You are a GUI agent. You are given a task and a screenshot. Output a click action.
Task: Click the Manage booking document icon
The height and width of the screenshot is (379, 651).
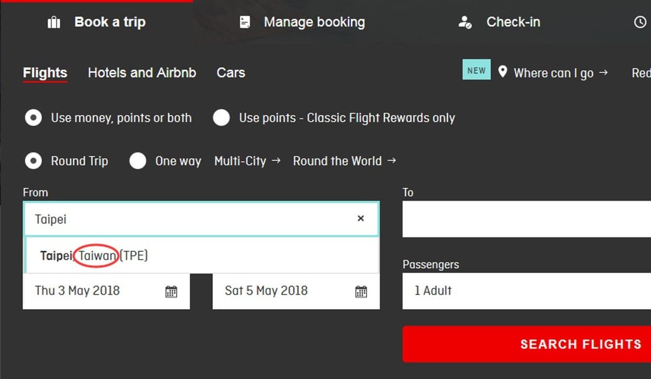coord(245,22)
